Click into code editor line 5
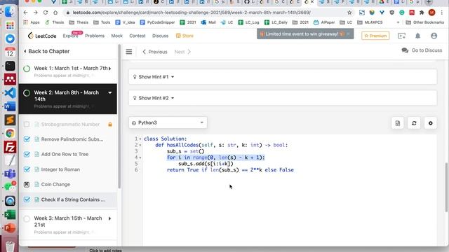449x252 pixels. pos(206,164)
